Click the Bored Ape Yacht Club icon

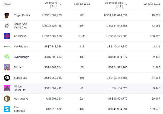(7, 26)
